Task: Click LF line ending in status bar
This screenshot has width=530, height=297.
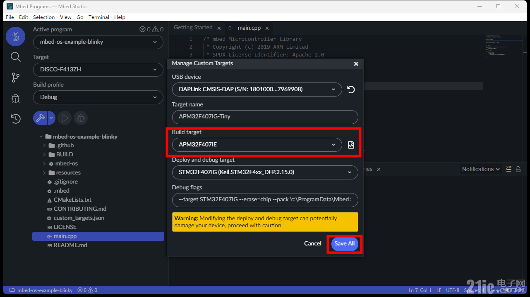Action: (x=439, y=290)
